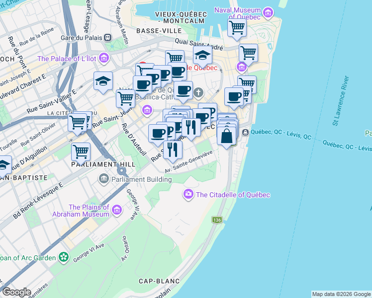Select the unlabeled museum pin on Rue Saint-Jean
Image resolution: width=372 pixels, height=298 pixels.
tap(147, 110)
